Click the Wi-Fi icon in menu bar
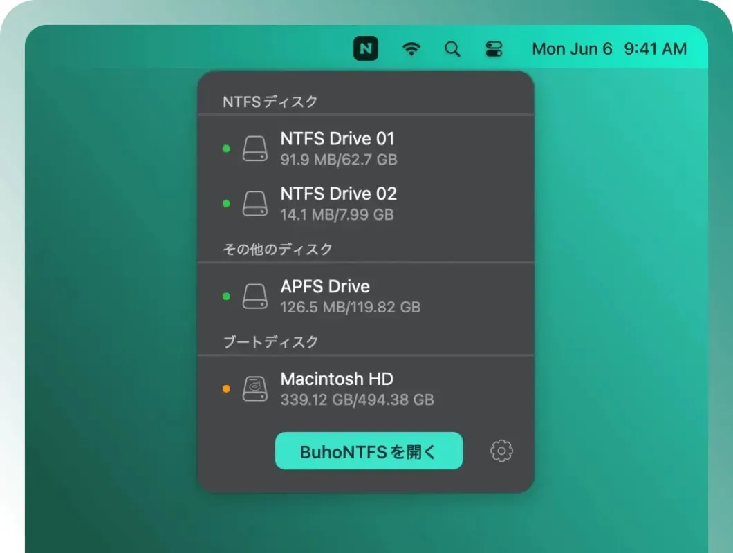This screenshot has height=553, width=733. (x=411, y=48)
